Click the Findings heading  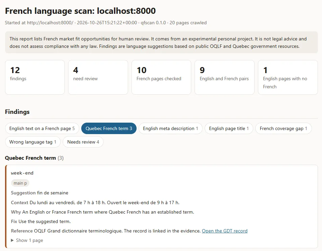(x=17, y=112)
